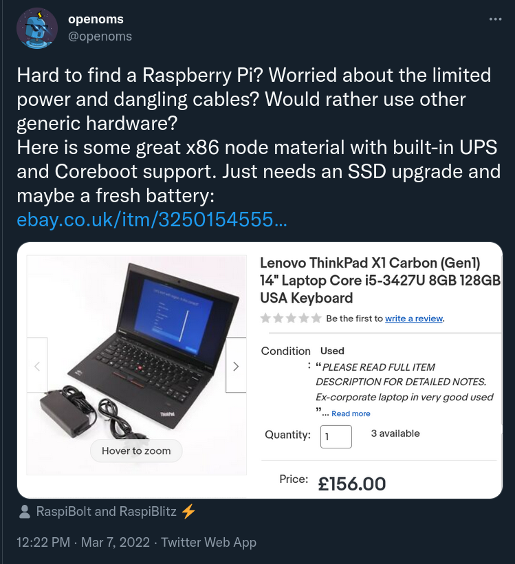Screen dimensions: 515x564
Task: Click the openoms profile avatar
Action: coord(36,28)
